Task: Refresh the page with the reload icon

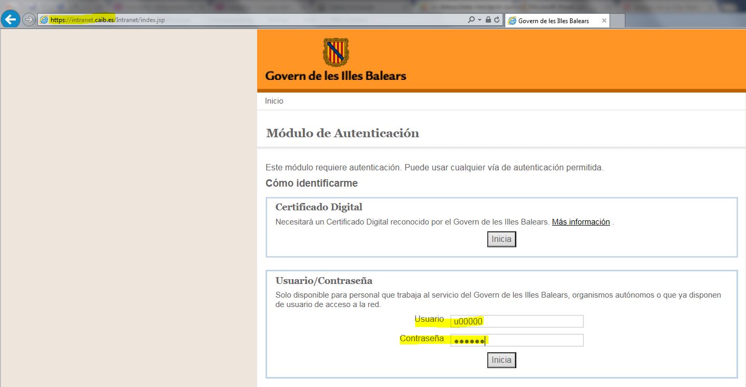Action: pos(496,20)
